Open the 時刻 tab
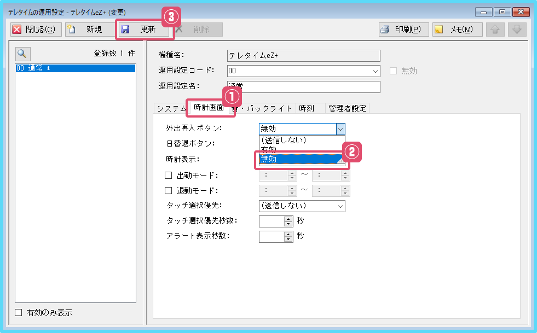The height and width of the screenshot is (333, 537). 306,108
